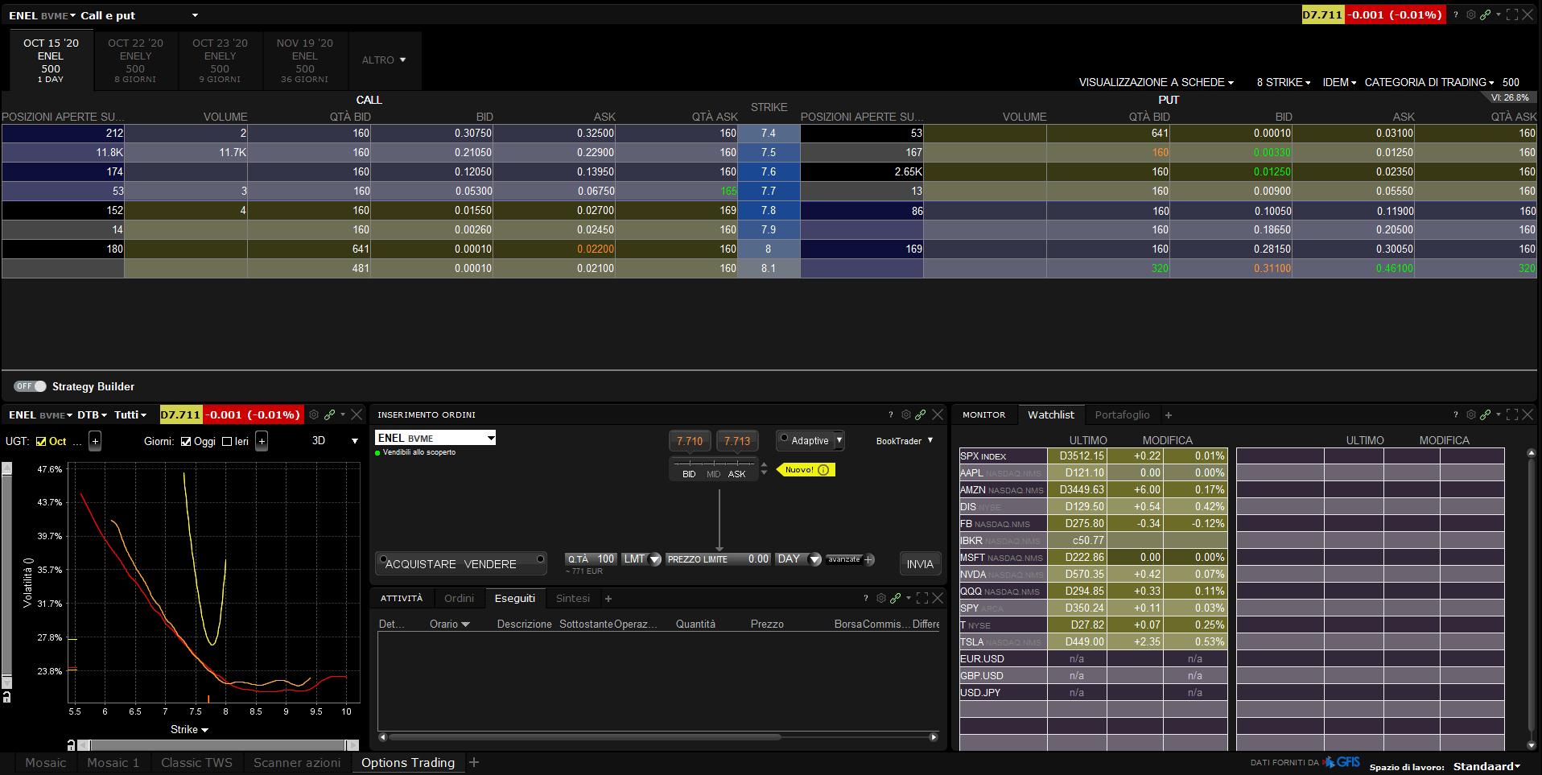Open the Standaard workspace menu
This screenshot has height=775, width=1542.
pyautogui.click(x=1486, y=766)
